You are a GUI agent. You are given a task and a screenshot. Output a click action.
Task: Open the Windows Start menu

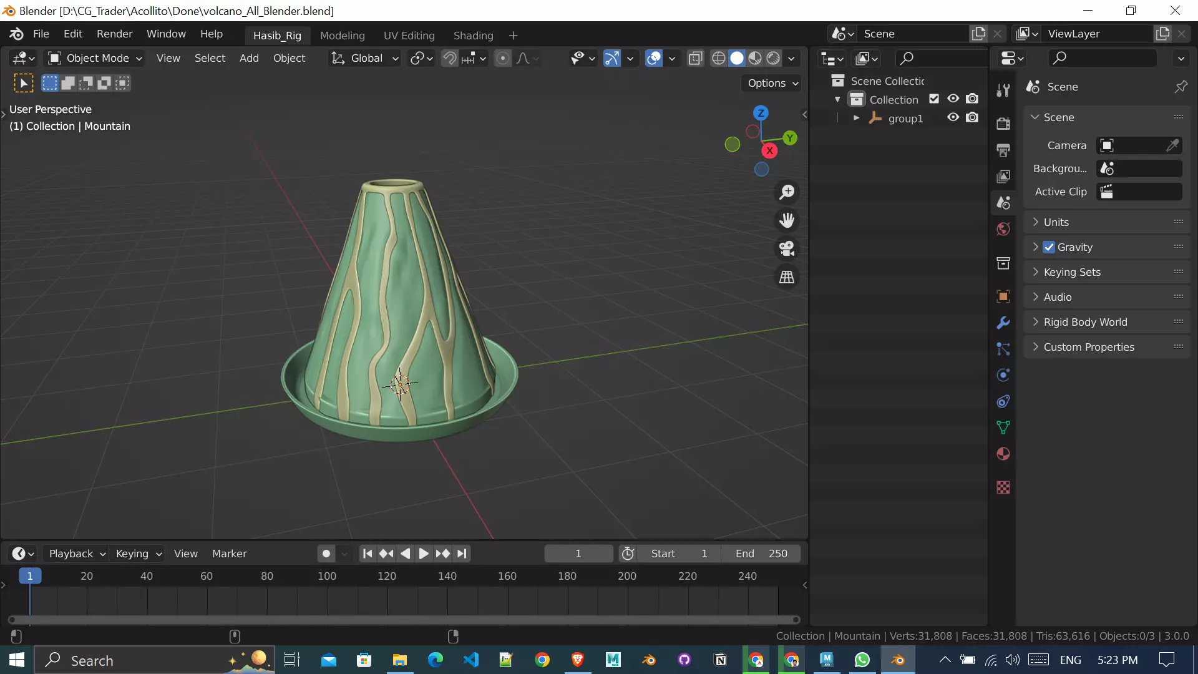[x=17, y=660]
